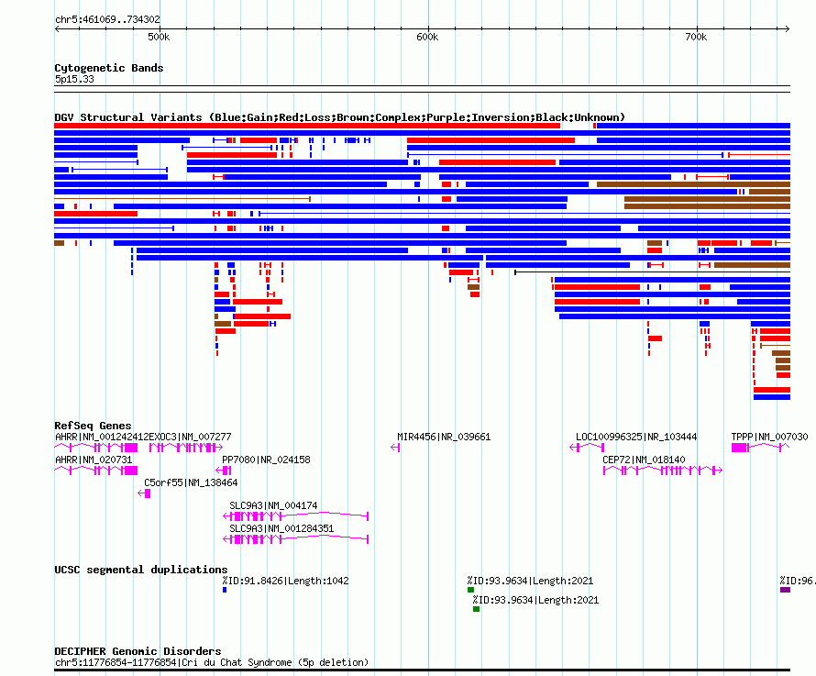The width and height of the screenshot is (816, 676).
Task: Click the ruler's left scroll arrow
Action: point(58,28)
